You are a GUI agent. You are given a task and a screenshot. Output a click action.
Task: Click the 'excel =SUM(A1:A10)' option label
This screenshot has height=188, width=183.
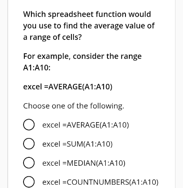tap(77, 144)
